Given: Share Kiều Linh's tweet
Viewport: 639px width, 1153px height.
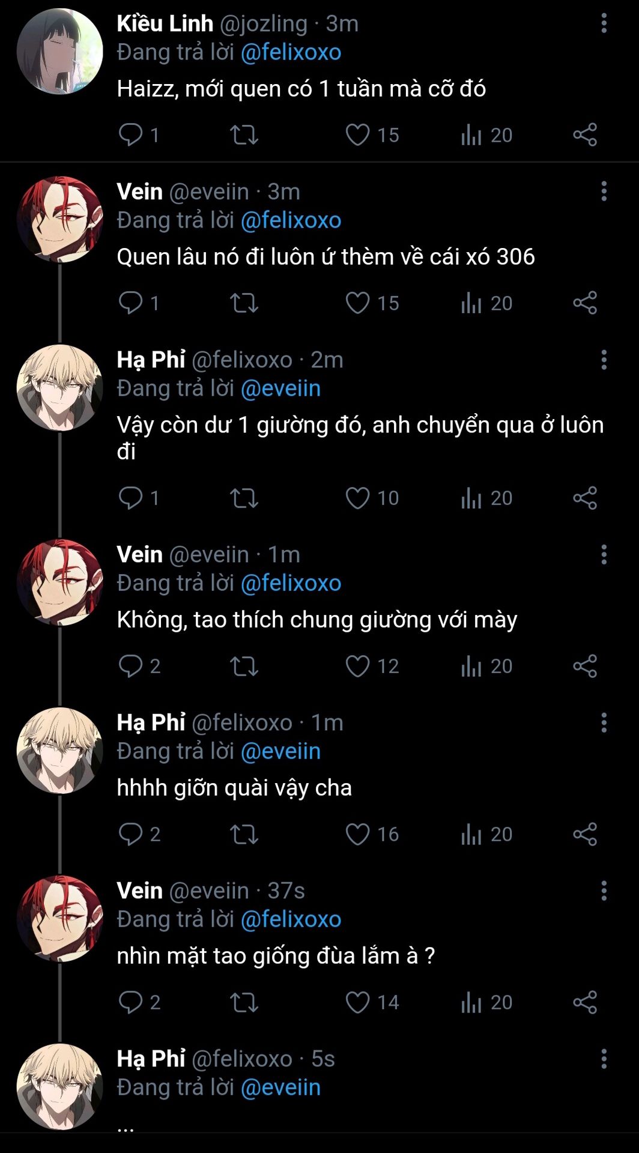Looking at the screenshot, I should click(x=584, y=135).
